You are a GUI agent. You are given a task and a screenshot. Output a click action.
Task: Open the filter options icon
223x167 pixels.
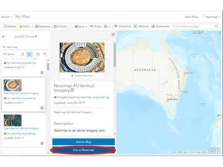point(38,54)
